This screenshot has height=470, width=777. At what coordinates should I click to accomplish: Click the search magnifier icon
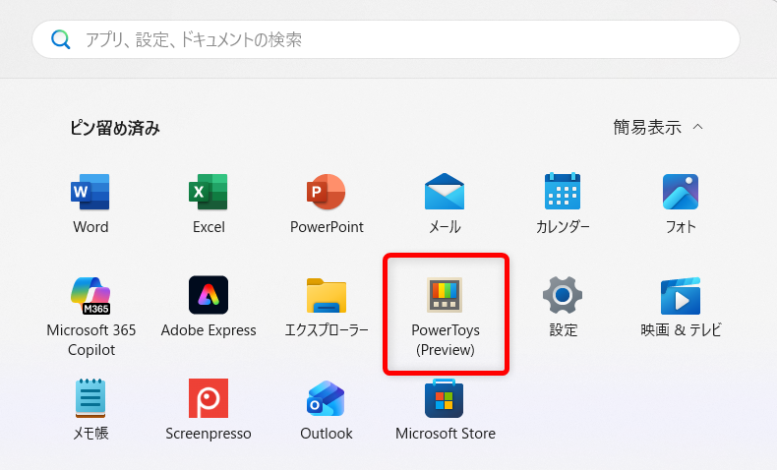[x=60, y=39]
